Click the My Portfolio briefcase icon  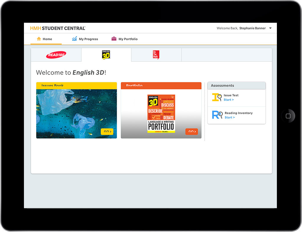(x=114, y=39)
